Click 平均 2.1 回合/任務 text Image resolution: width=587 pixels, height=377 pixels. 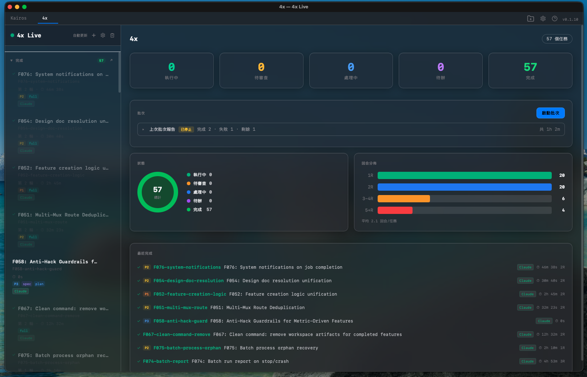[x=379, y=221]
